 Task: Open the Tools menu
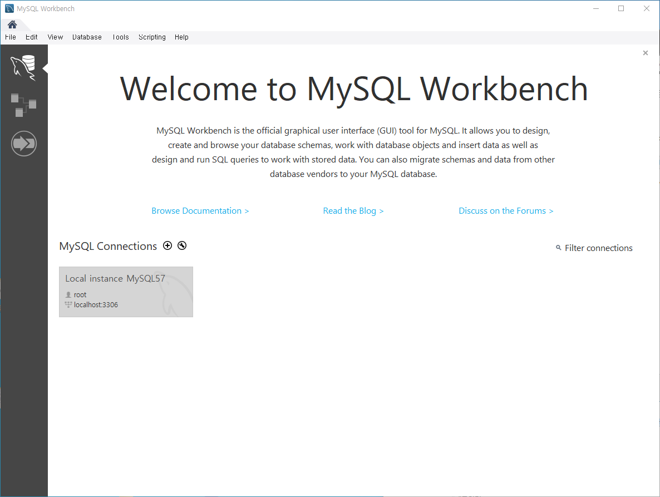[120, 37]
